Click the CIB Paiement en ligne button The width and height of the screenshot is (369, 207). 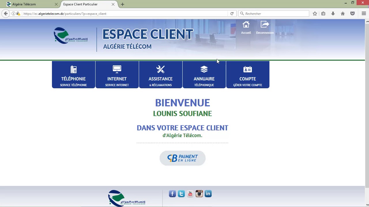(x=182, y=158)
